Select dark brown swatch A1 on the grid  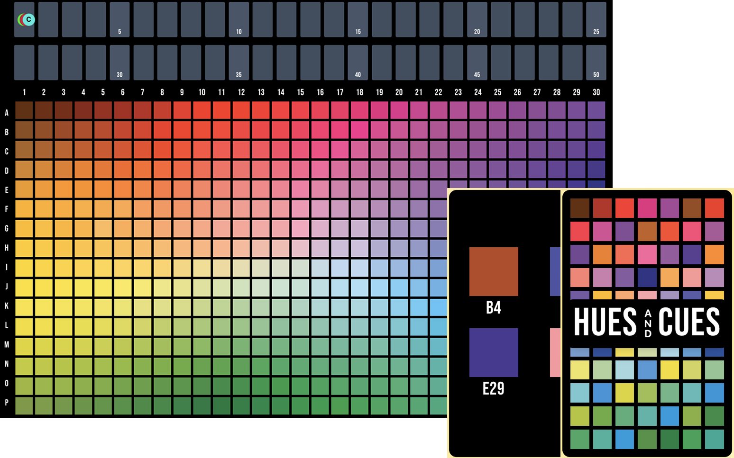[24, 110]
